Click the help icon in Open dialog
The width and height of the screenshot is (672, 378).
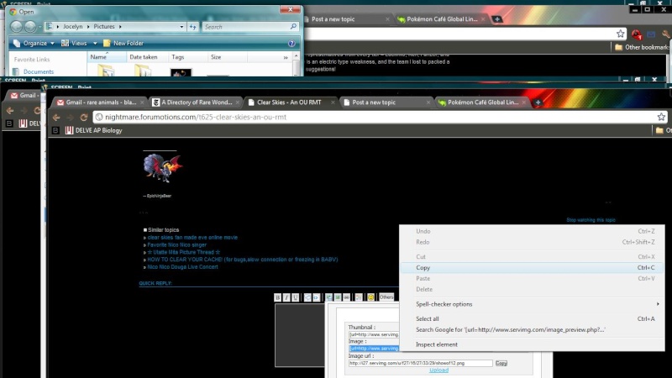[291, 44]
